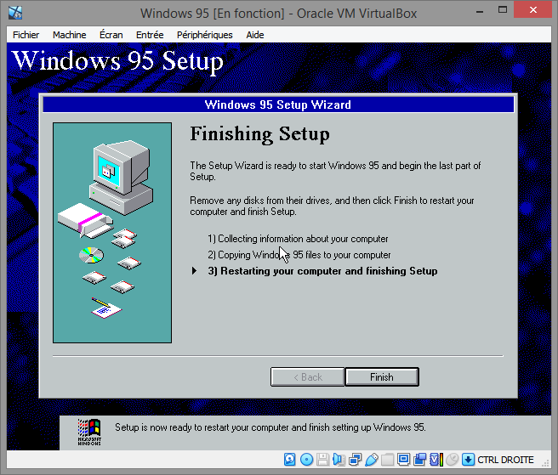Click the network adapters status icon
Image resolution: width=558 pixels, height=475 pixels.
pos(355,460)
